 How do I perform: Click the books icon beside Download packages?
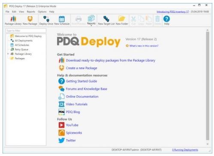coord(61,60)
